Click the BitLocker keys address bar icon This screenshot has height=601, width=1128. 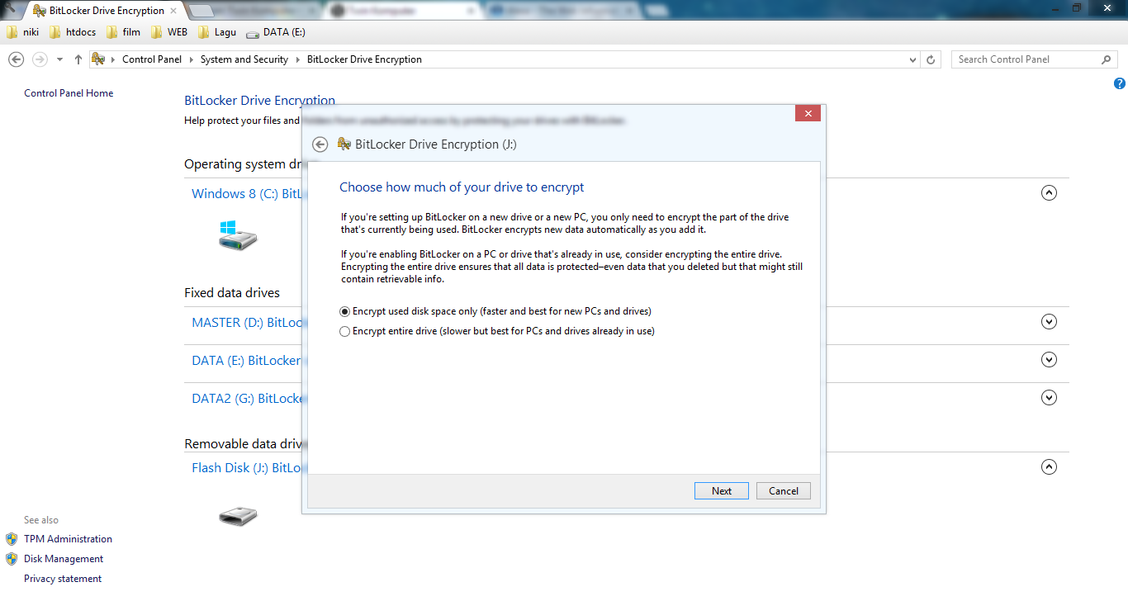[98, 59]
